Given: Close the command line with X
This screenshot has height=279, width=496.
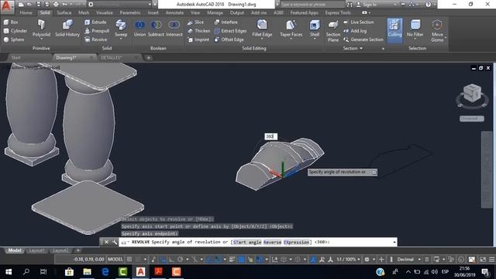Looking at the screenshot, I should coord(107,243).
